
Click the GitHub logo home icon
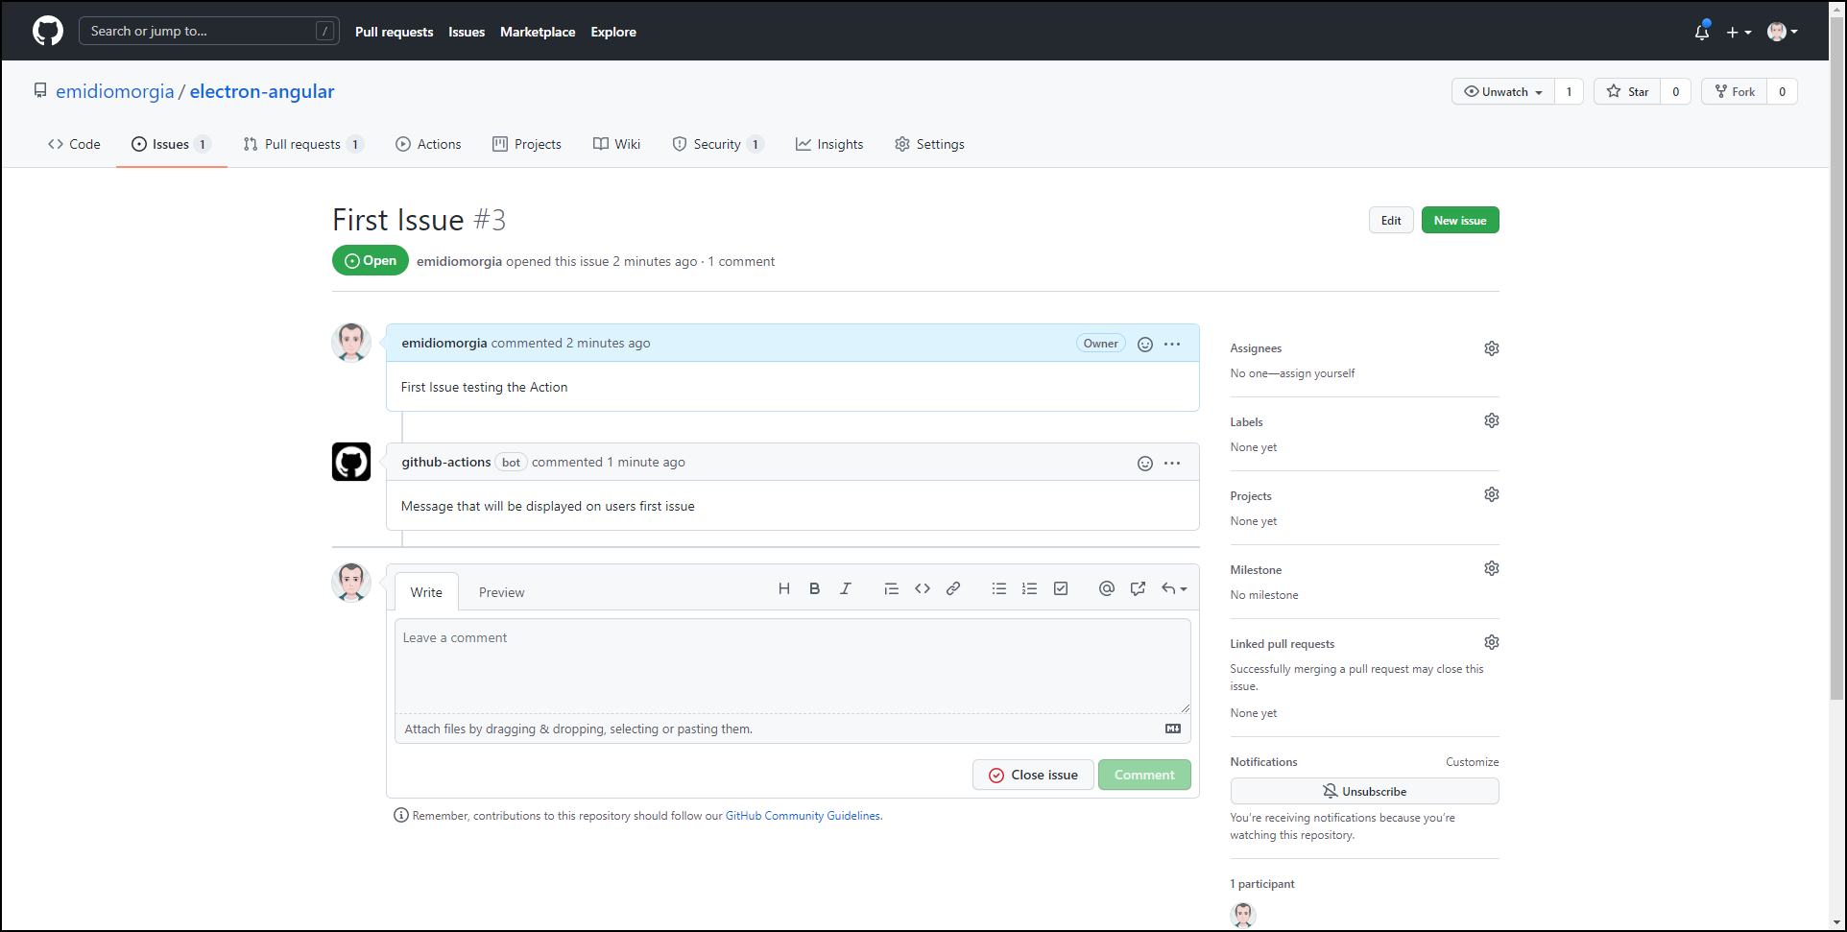47,31
